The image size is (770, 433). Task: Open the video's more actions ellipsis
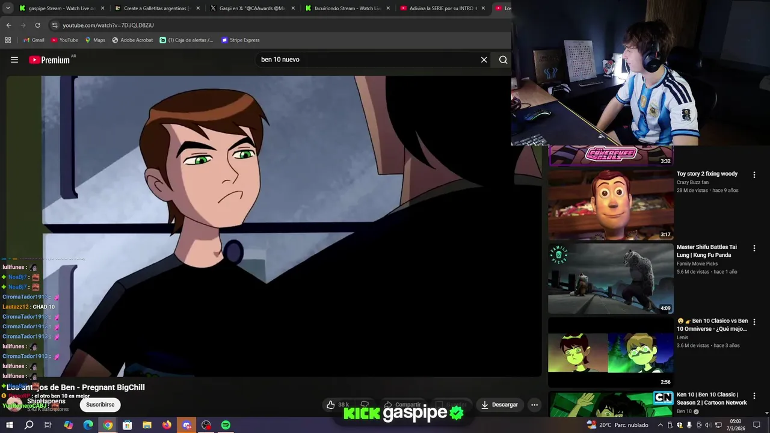point(534,405)
